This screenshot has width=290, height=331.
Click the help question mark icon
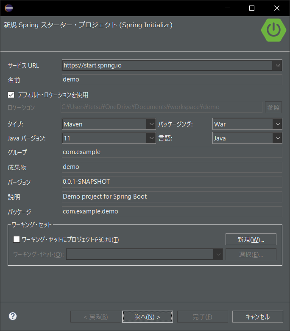(x=13, y=316)
